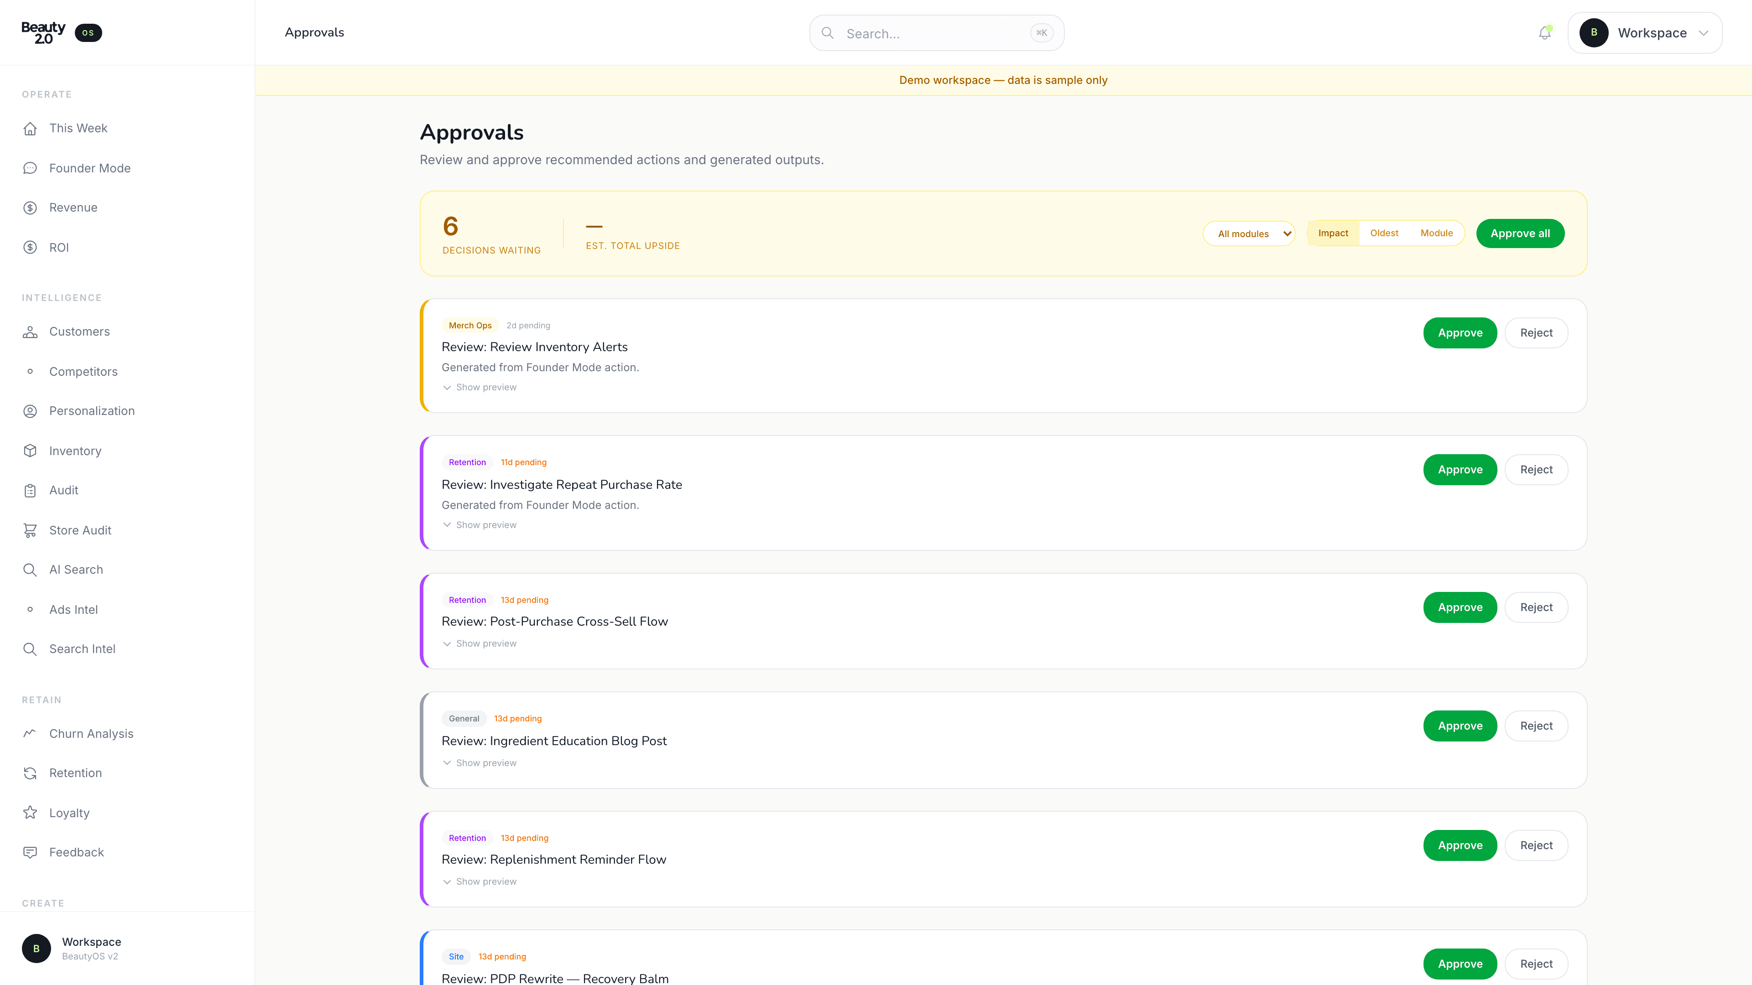Click the Store Audit cart icon
The height and width of the screenshot is (985, 1752).
point(30,530)
